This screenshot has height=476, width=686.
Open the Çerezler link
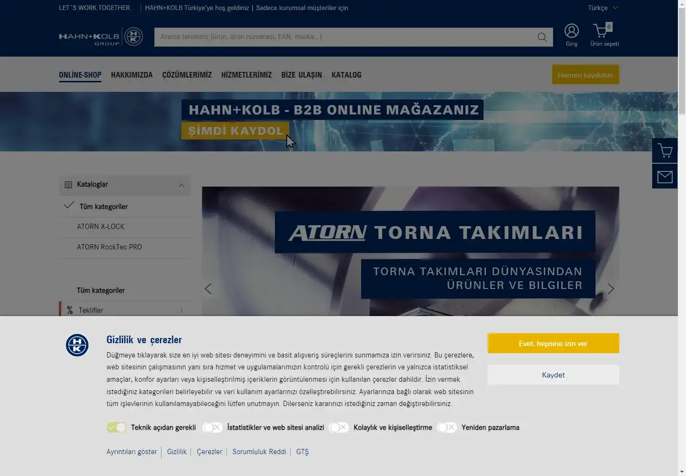point(210,452)
